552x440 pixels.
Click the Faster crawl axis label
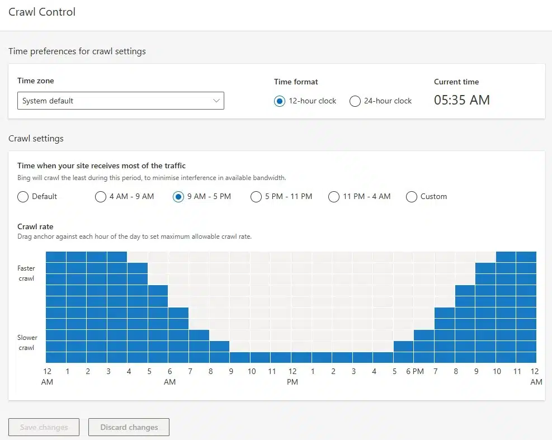26,273
